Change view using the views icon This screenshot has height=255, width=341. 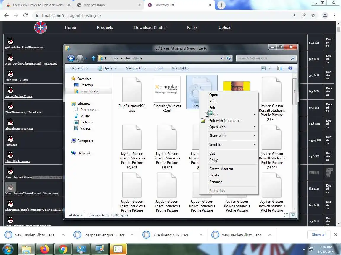point(263,68)
